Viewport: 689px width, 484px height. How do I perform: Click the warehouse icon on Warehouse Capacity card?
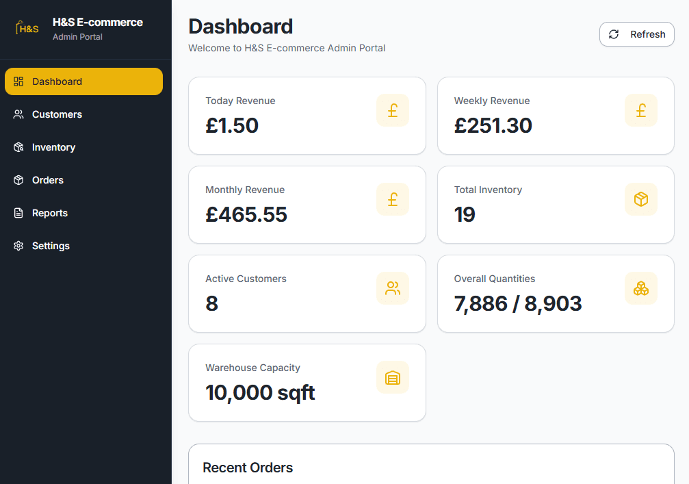(393, 377)
